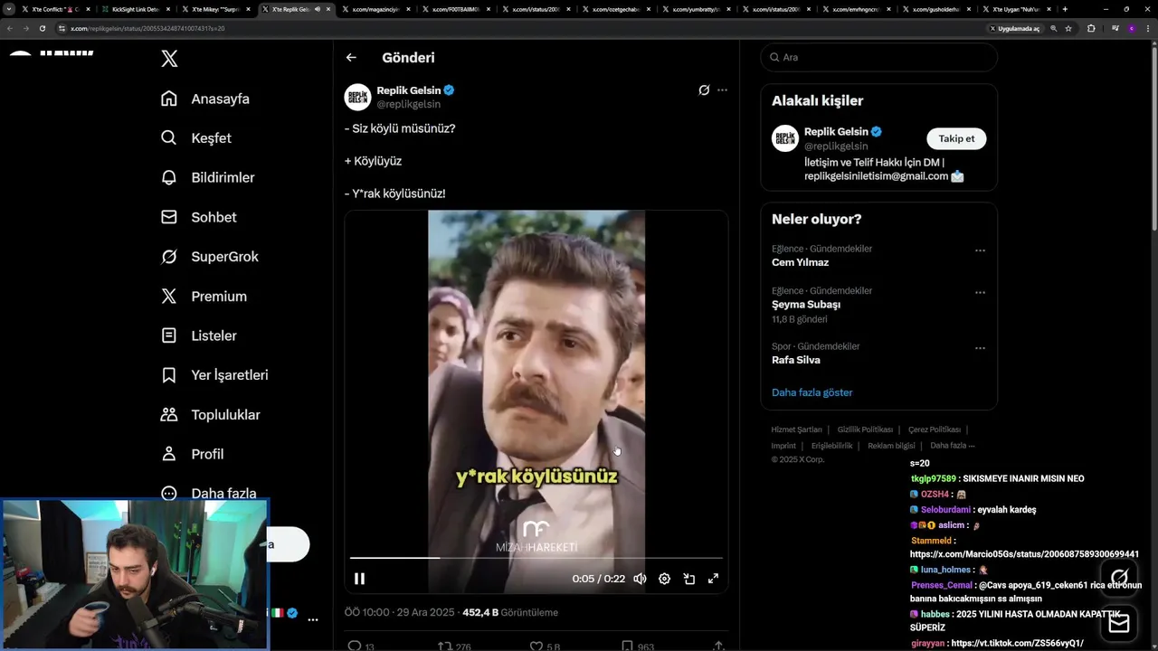Bookmark the post with 963 saves
This screenshot has height=651, width=1158.
coord(627,646)
